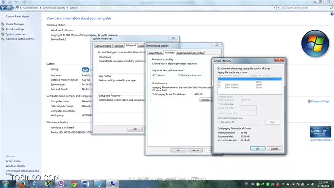Image resolution: width=334 pixels, height=188 pixels.
Task: Expand the arrow after System and Security breadcrumb
Action: click(x=67, y=8)
